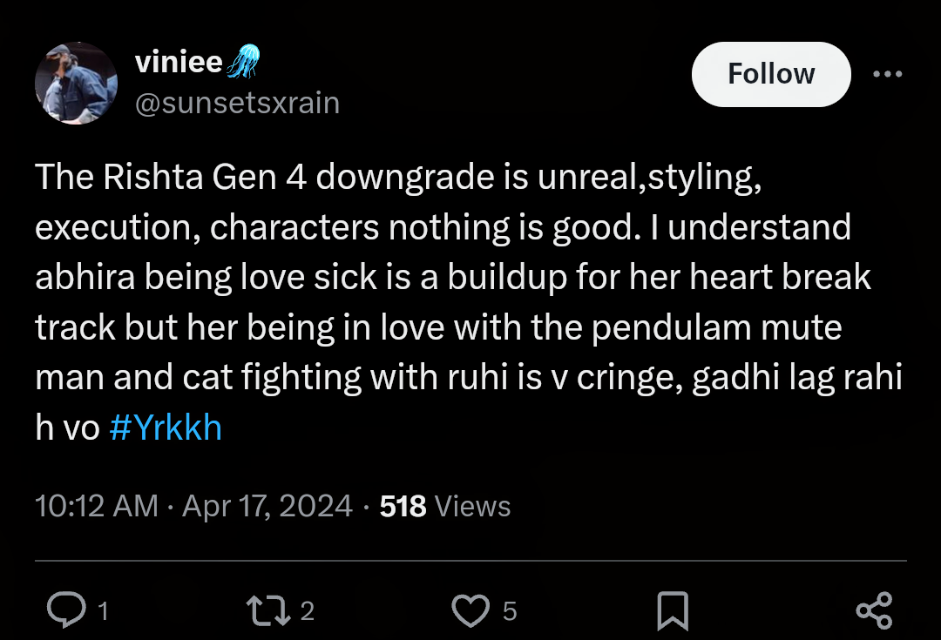Repost using the retweet arrows icon

pyautogui.click(x=269, y=610)
